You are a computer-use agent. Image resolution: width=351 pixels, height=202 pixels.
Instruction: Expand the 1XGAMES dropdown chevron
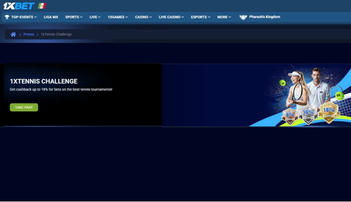pyautogui.click(x=127, y=17)
